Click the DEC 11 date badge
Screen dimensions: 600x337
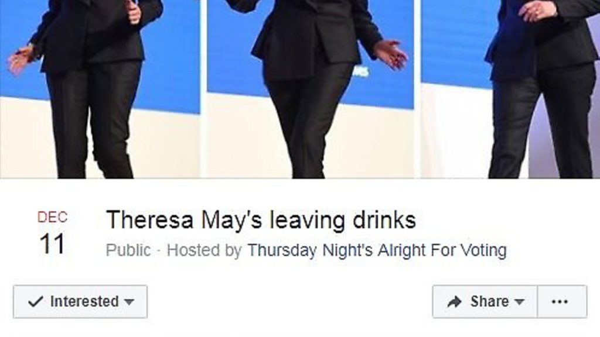click(52, 233)
